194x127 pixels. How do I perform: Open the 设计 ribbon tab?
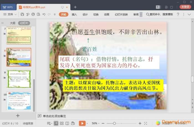(85, 14)
